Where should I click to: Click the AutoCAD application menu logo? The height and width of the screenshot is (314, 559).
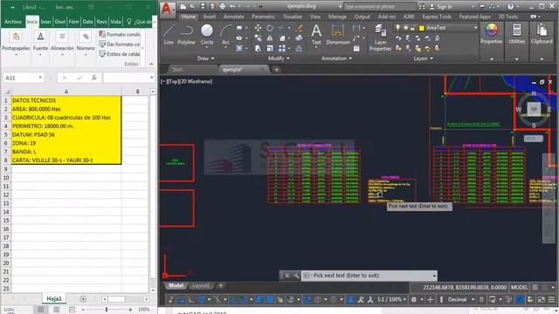coord(167,9)
